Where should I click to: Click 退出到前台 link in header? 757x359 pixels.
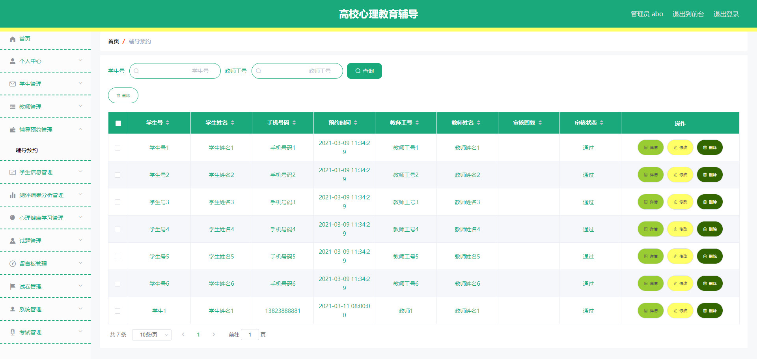(x=688, y=14)
